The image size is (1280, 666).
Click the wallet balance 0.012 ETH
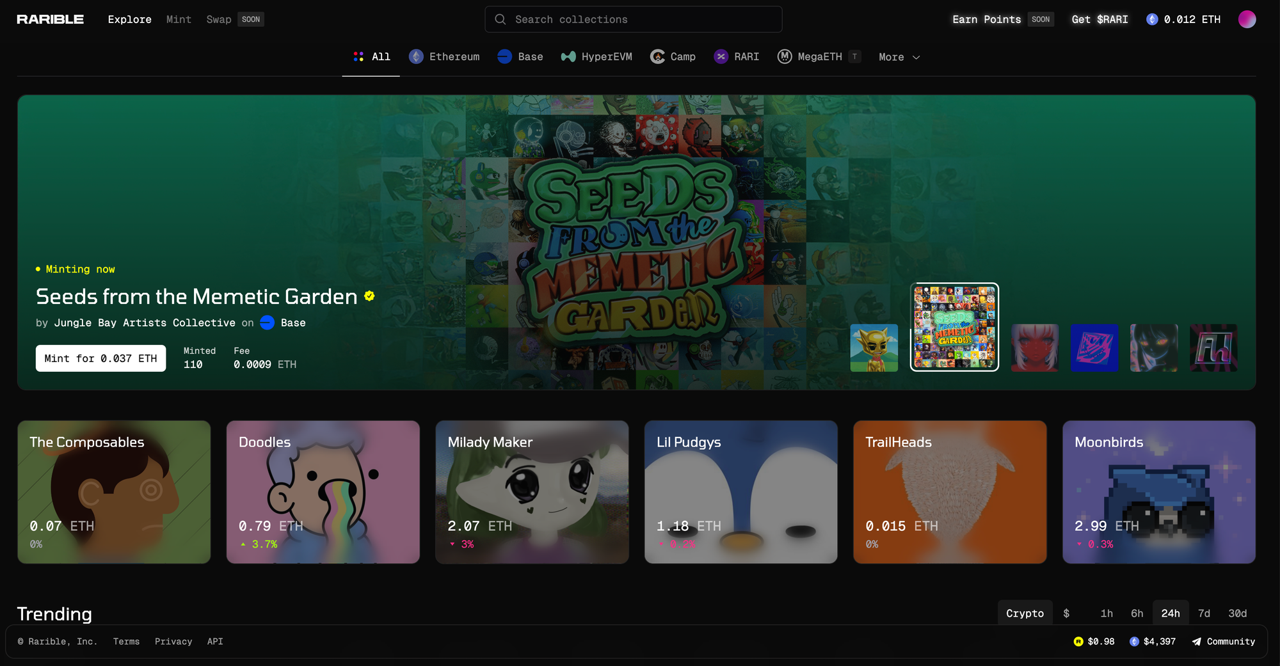click(1183, 19)
